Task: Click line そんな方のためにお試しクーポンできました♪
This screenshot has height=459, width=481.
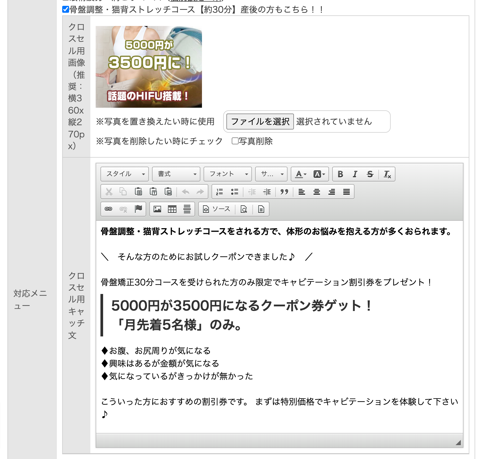Action: [206, 257]
